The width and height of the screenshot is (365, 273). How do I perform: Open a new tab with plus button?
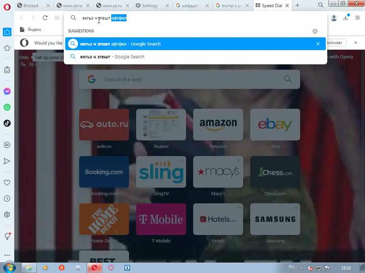[x=297, y=5]
